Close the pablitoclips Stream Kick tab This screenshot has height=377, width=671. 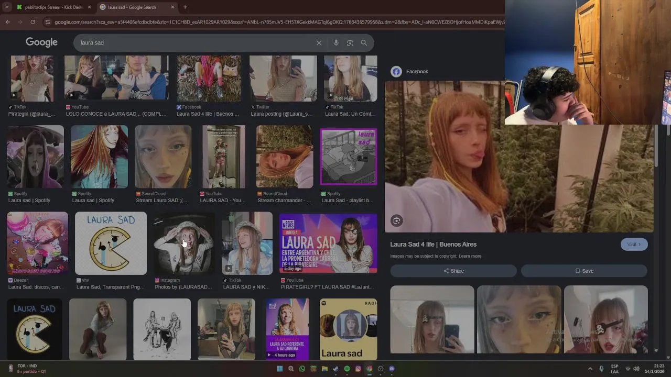click(x=89, y=7)
